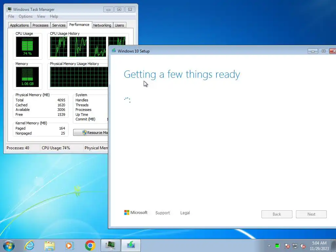Click the Microsoft logo in Setup
Screen dimensions: 336x252
point(136,213)
